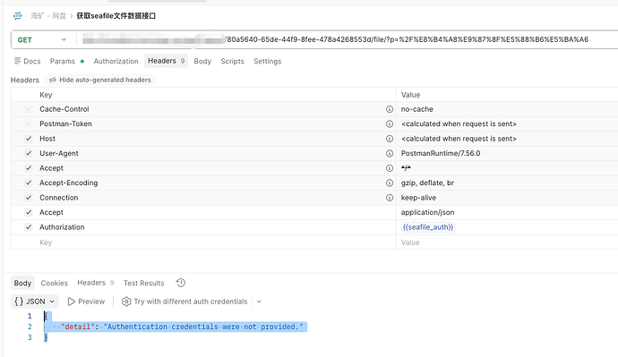The image size is (618, 357).
Task: Click the info icon on Accept */* row
Action: [390, 168]
